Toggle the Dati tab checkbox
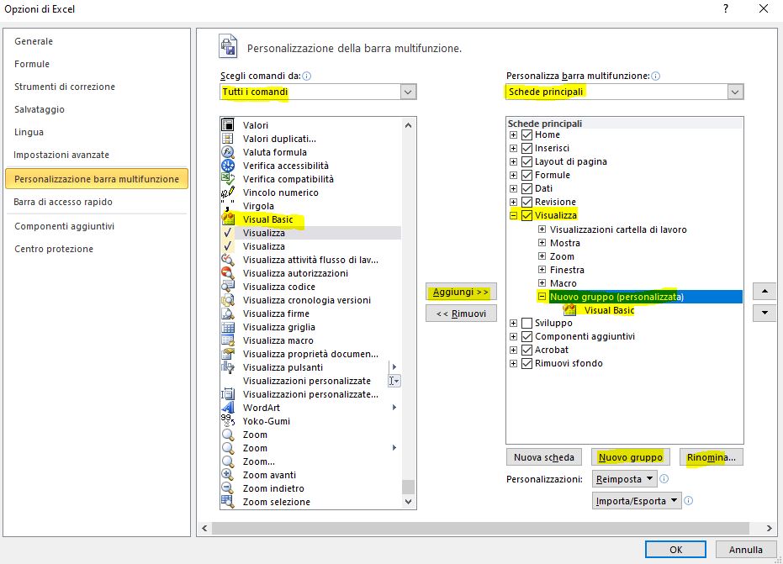Screen dimensions: 783x564 (526, 188)
